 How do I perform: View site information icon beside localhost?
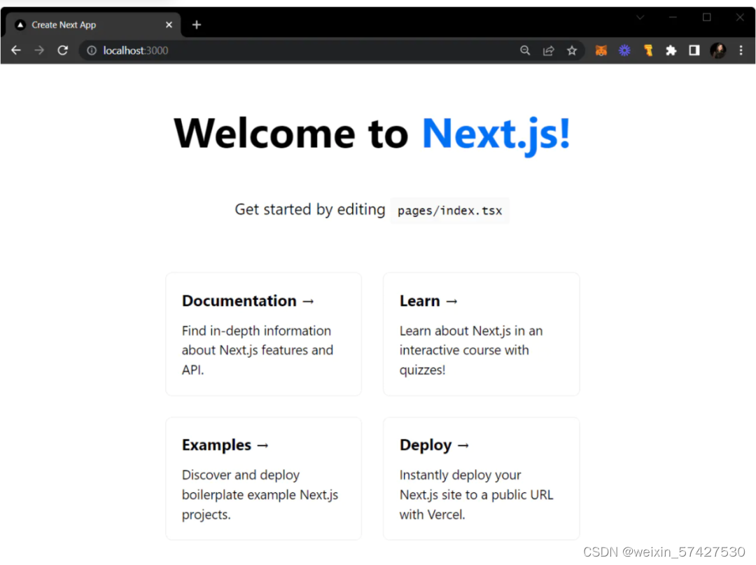[x=92, y=50]
